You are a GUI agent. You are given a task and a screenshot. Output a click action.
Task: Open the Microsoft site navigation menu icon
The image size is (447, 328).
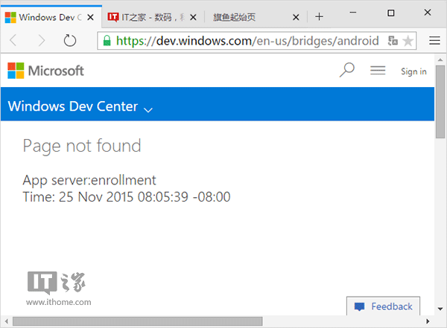[378, 71]
